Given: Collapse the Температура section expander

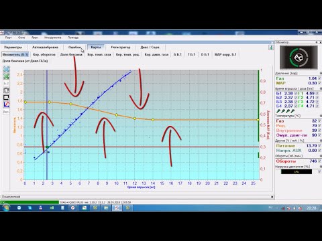Looking at the screenshot, I should click(x=321, y=116).
